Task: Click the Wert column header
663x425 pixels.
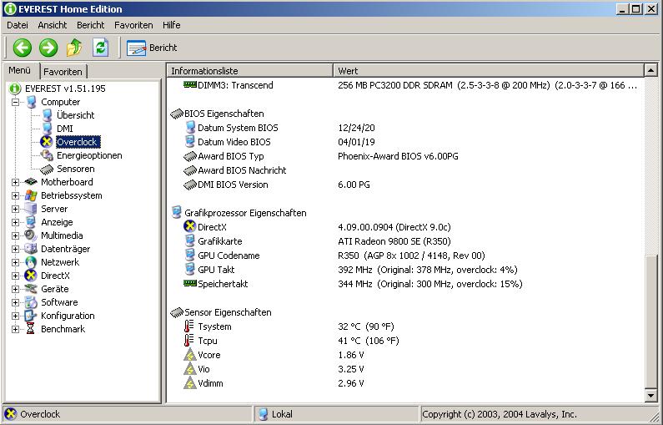Action: point(489,71)
